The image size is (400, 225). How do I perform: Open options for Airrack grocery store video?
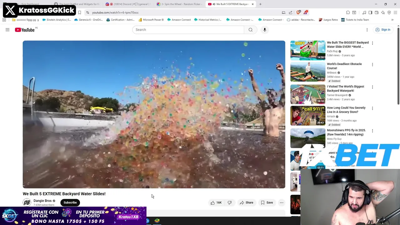point(372,108)
